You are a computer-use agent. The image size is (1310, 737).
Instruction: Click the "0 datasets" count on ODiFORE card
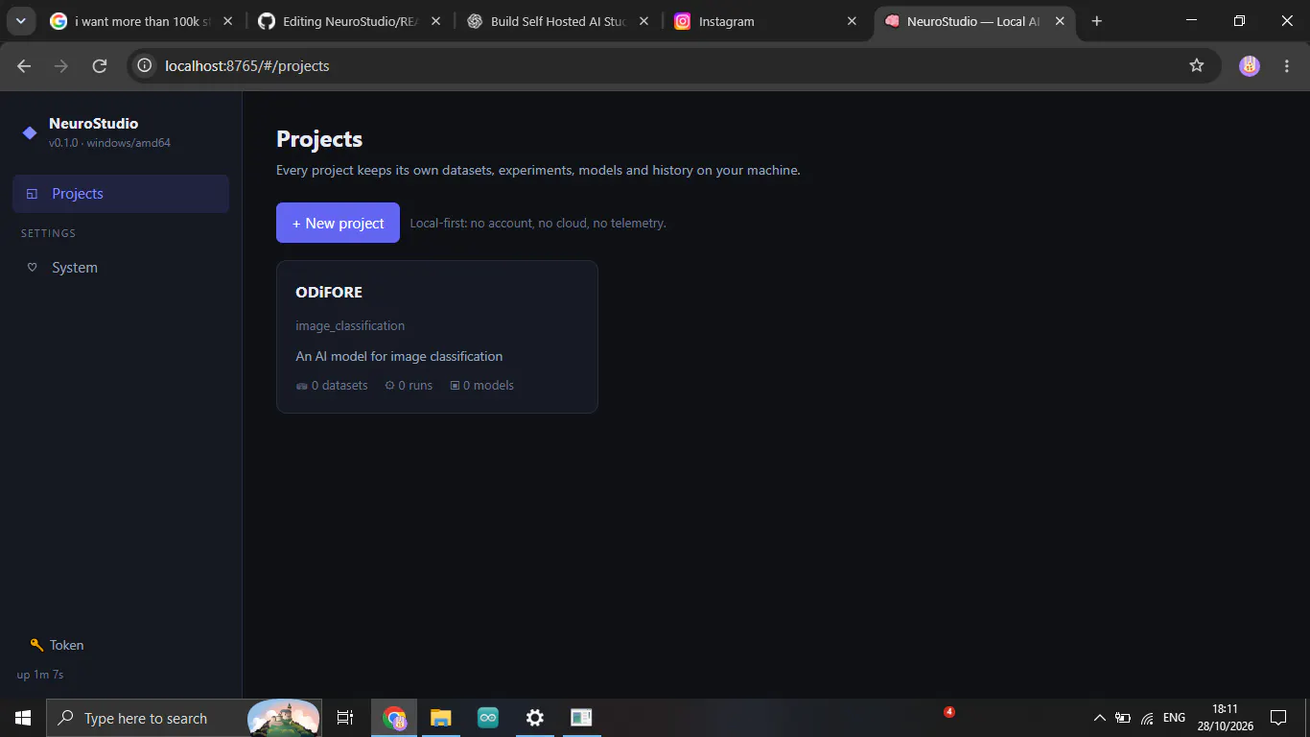pyautogui.click(x=332, y=385)
